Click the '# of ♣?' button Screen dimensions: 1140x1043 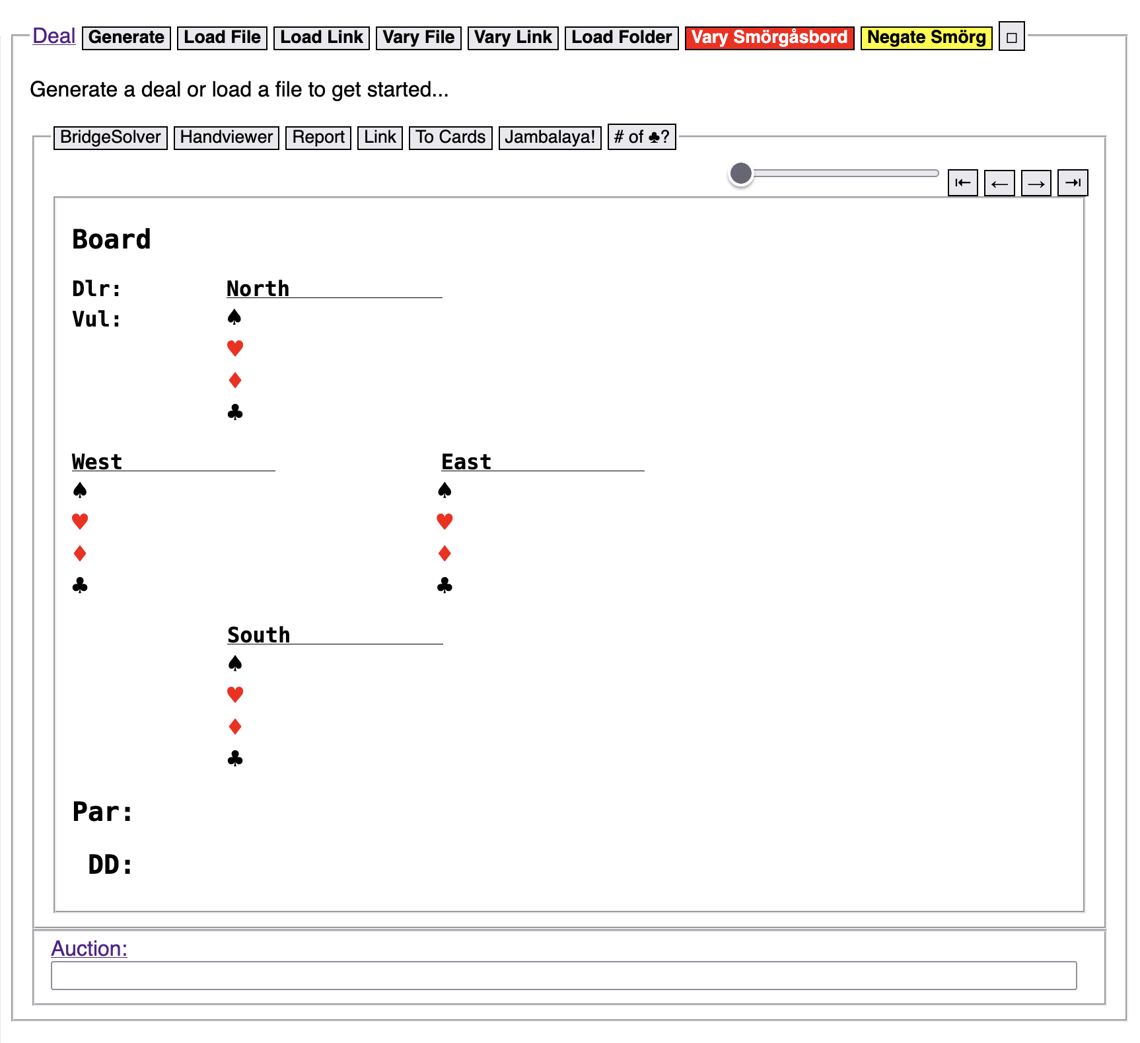coord(641,137)
